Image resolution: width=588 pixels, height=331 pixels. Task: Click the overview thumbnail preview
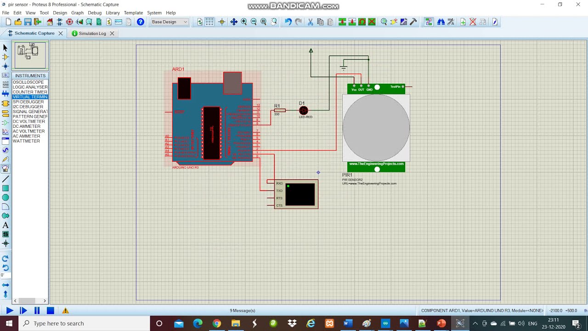(30, 55)
